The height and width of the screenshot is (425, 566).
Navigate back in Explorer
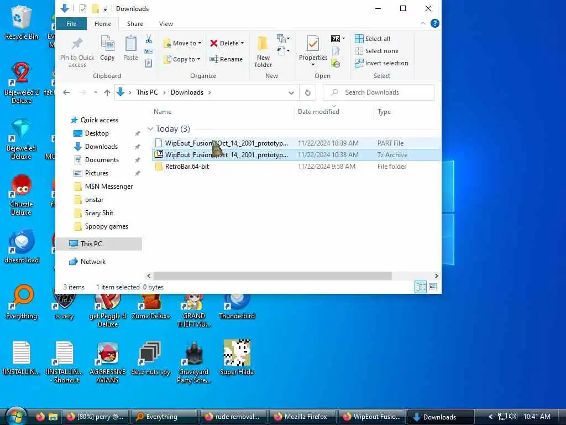point(66,92)
